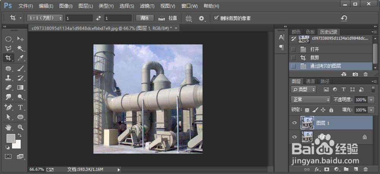Create new adjustment layer
The width and height of the screenshot is (380, 174).
coord(336,169)
